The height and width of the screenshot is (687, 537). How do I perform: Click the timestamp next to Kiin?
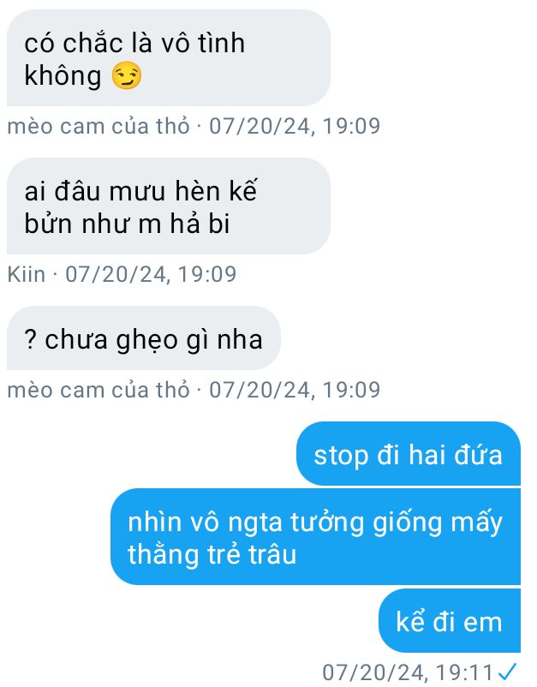[151, 275]
